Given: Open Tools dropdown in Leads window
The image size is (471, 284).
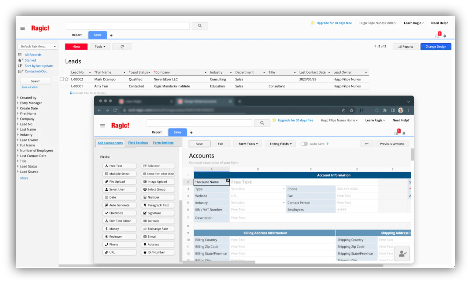Looking at the screenshot, I should point(100,46).
